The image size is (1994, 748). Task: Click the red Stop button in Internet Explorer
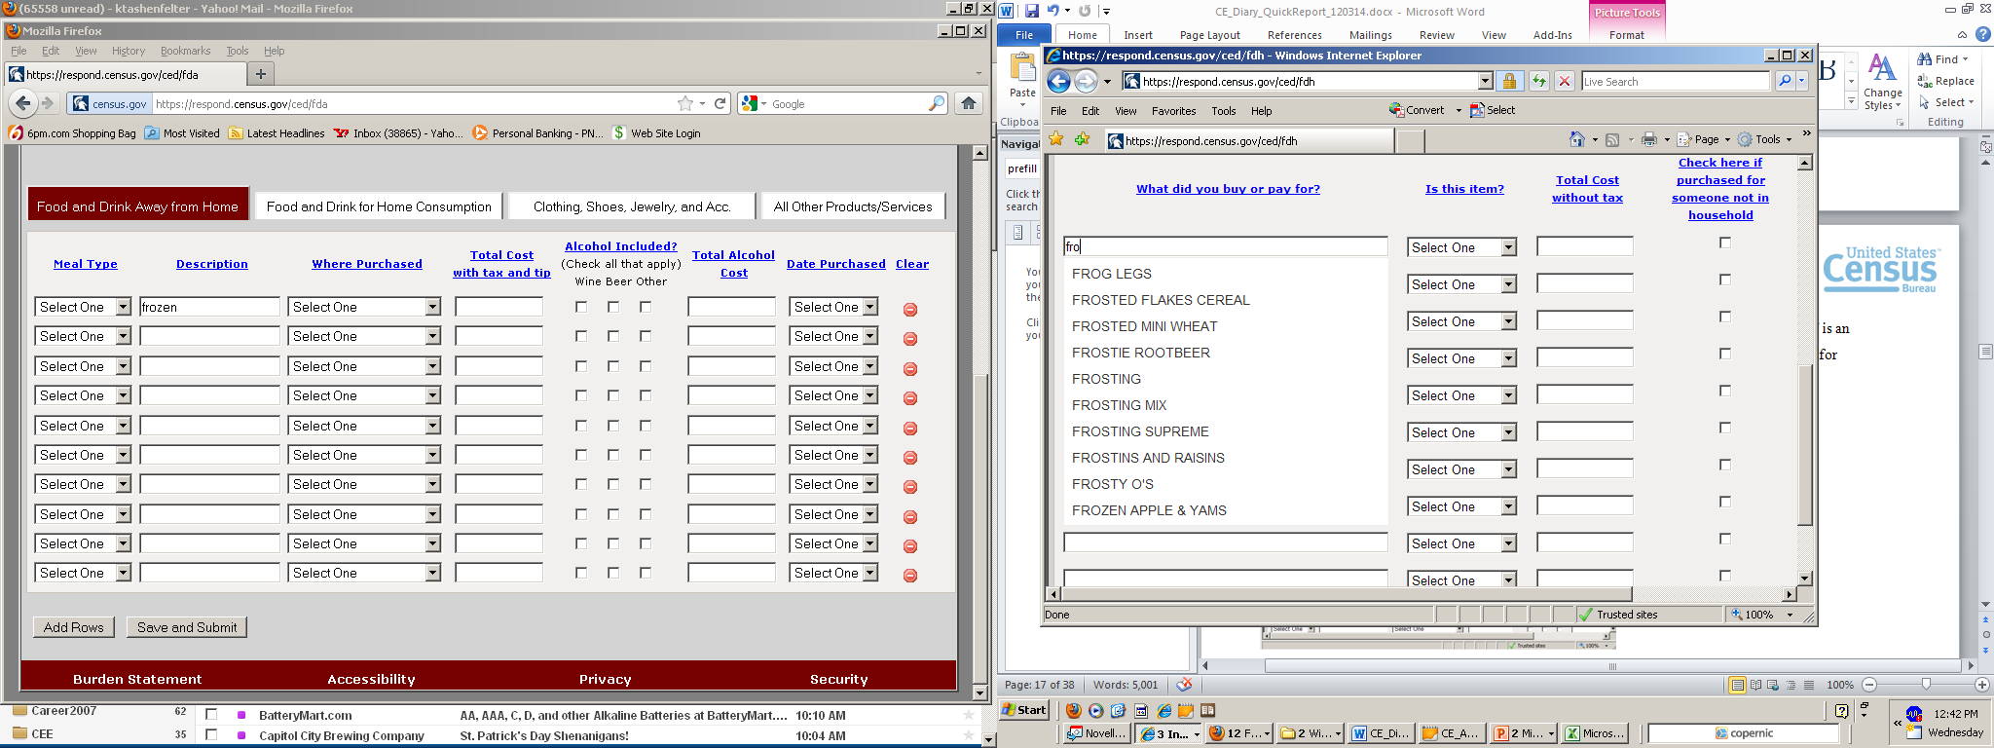pos(1564,82)
